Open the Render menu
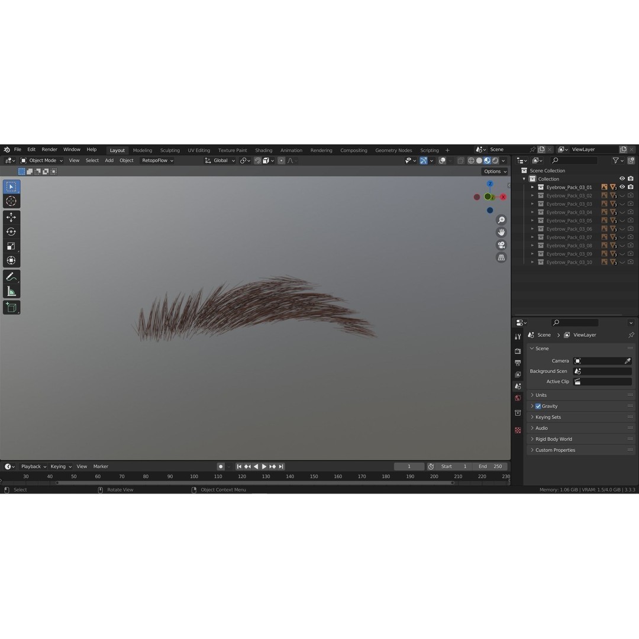 [x=49, y=150]
